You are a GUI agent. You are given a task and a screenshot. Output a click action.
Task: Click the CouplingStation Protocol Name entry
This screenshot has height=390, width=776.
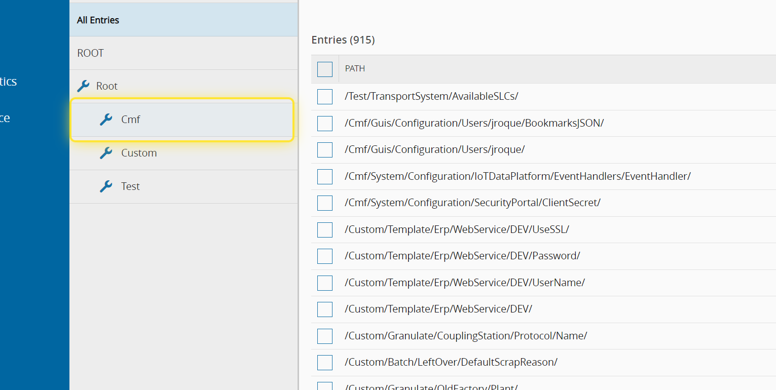[466, 336]
